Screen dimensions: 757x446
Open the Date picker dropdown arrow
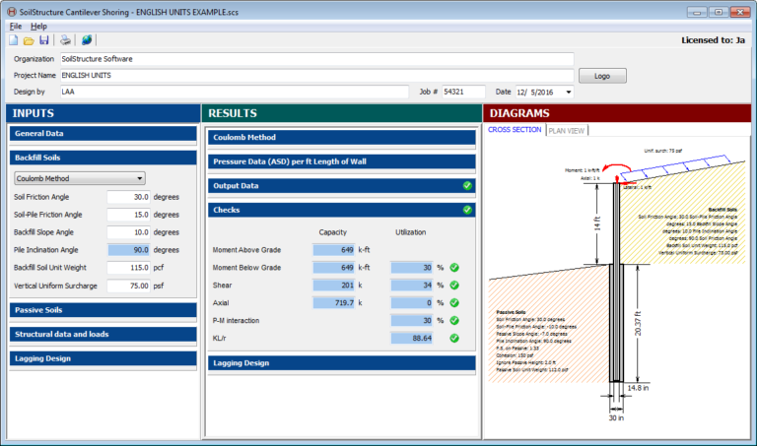(x=568, y=93)
